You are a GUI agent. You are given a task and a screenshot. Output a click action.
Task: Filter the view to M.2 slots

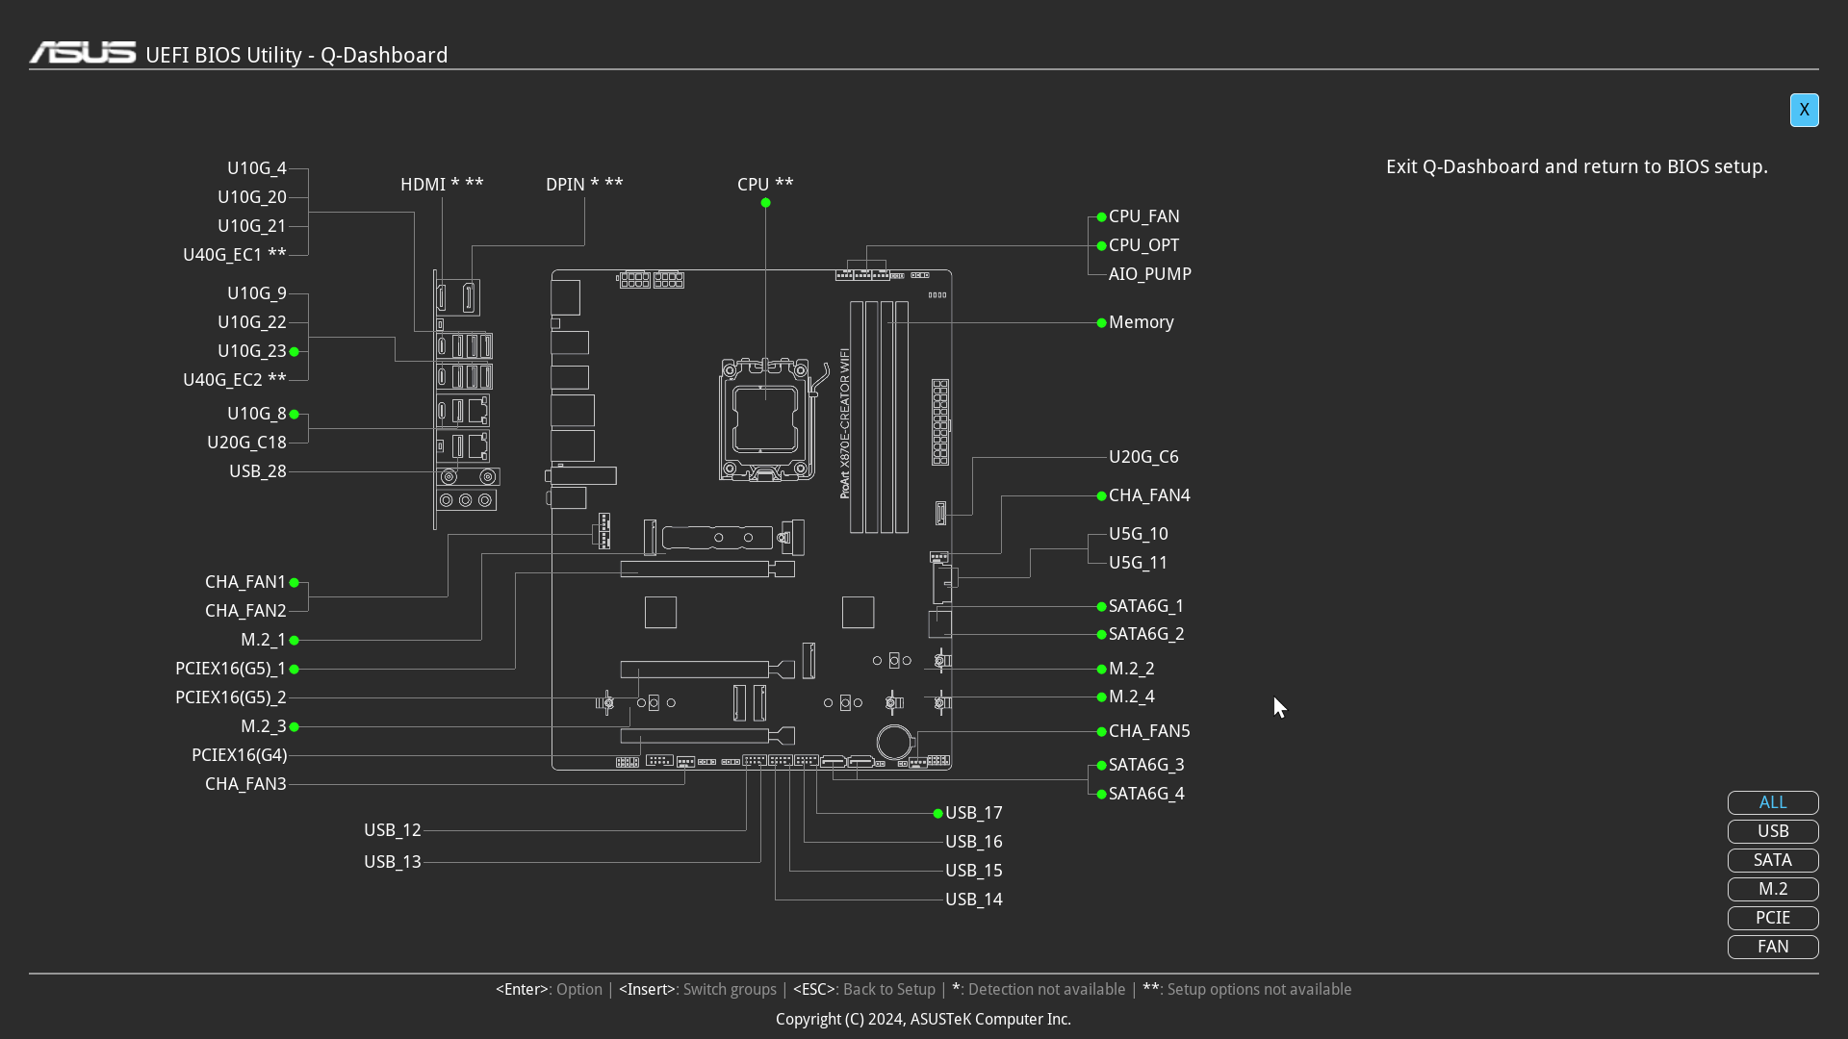point(1772,889)
